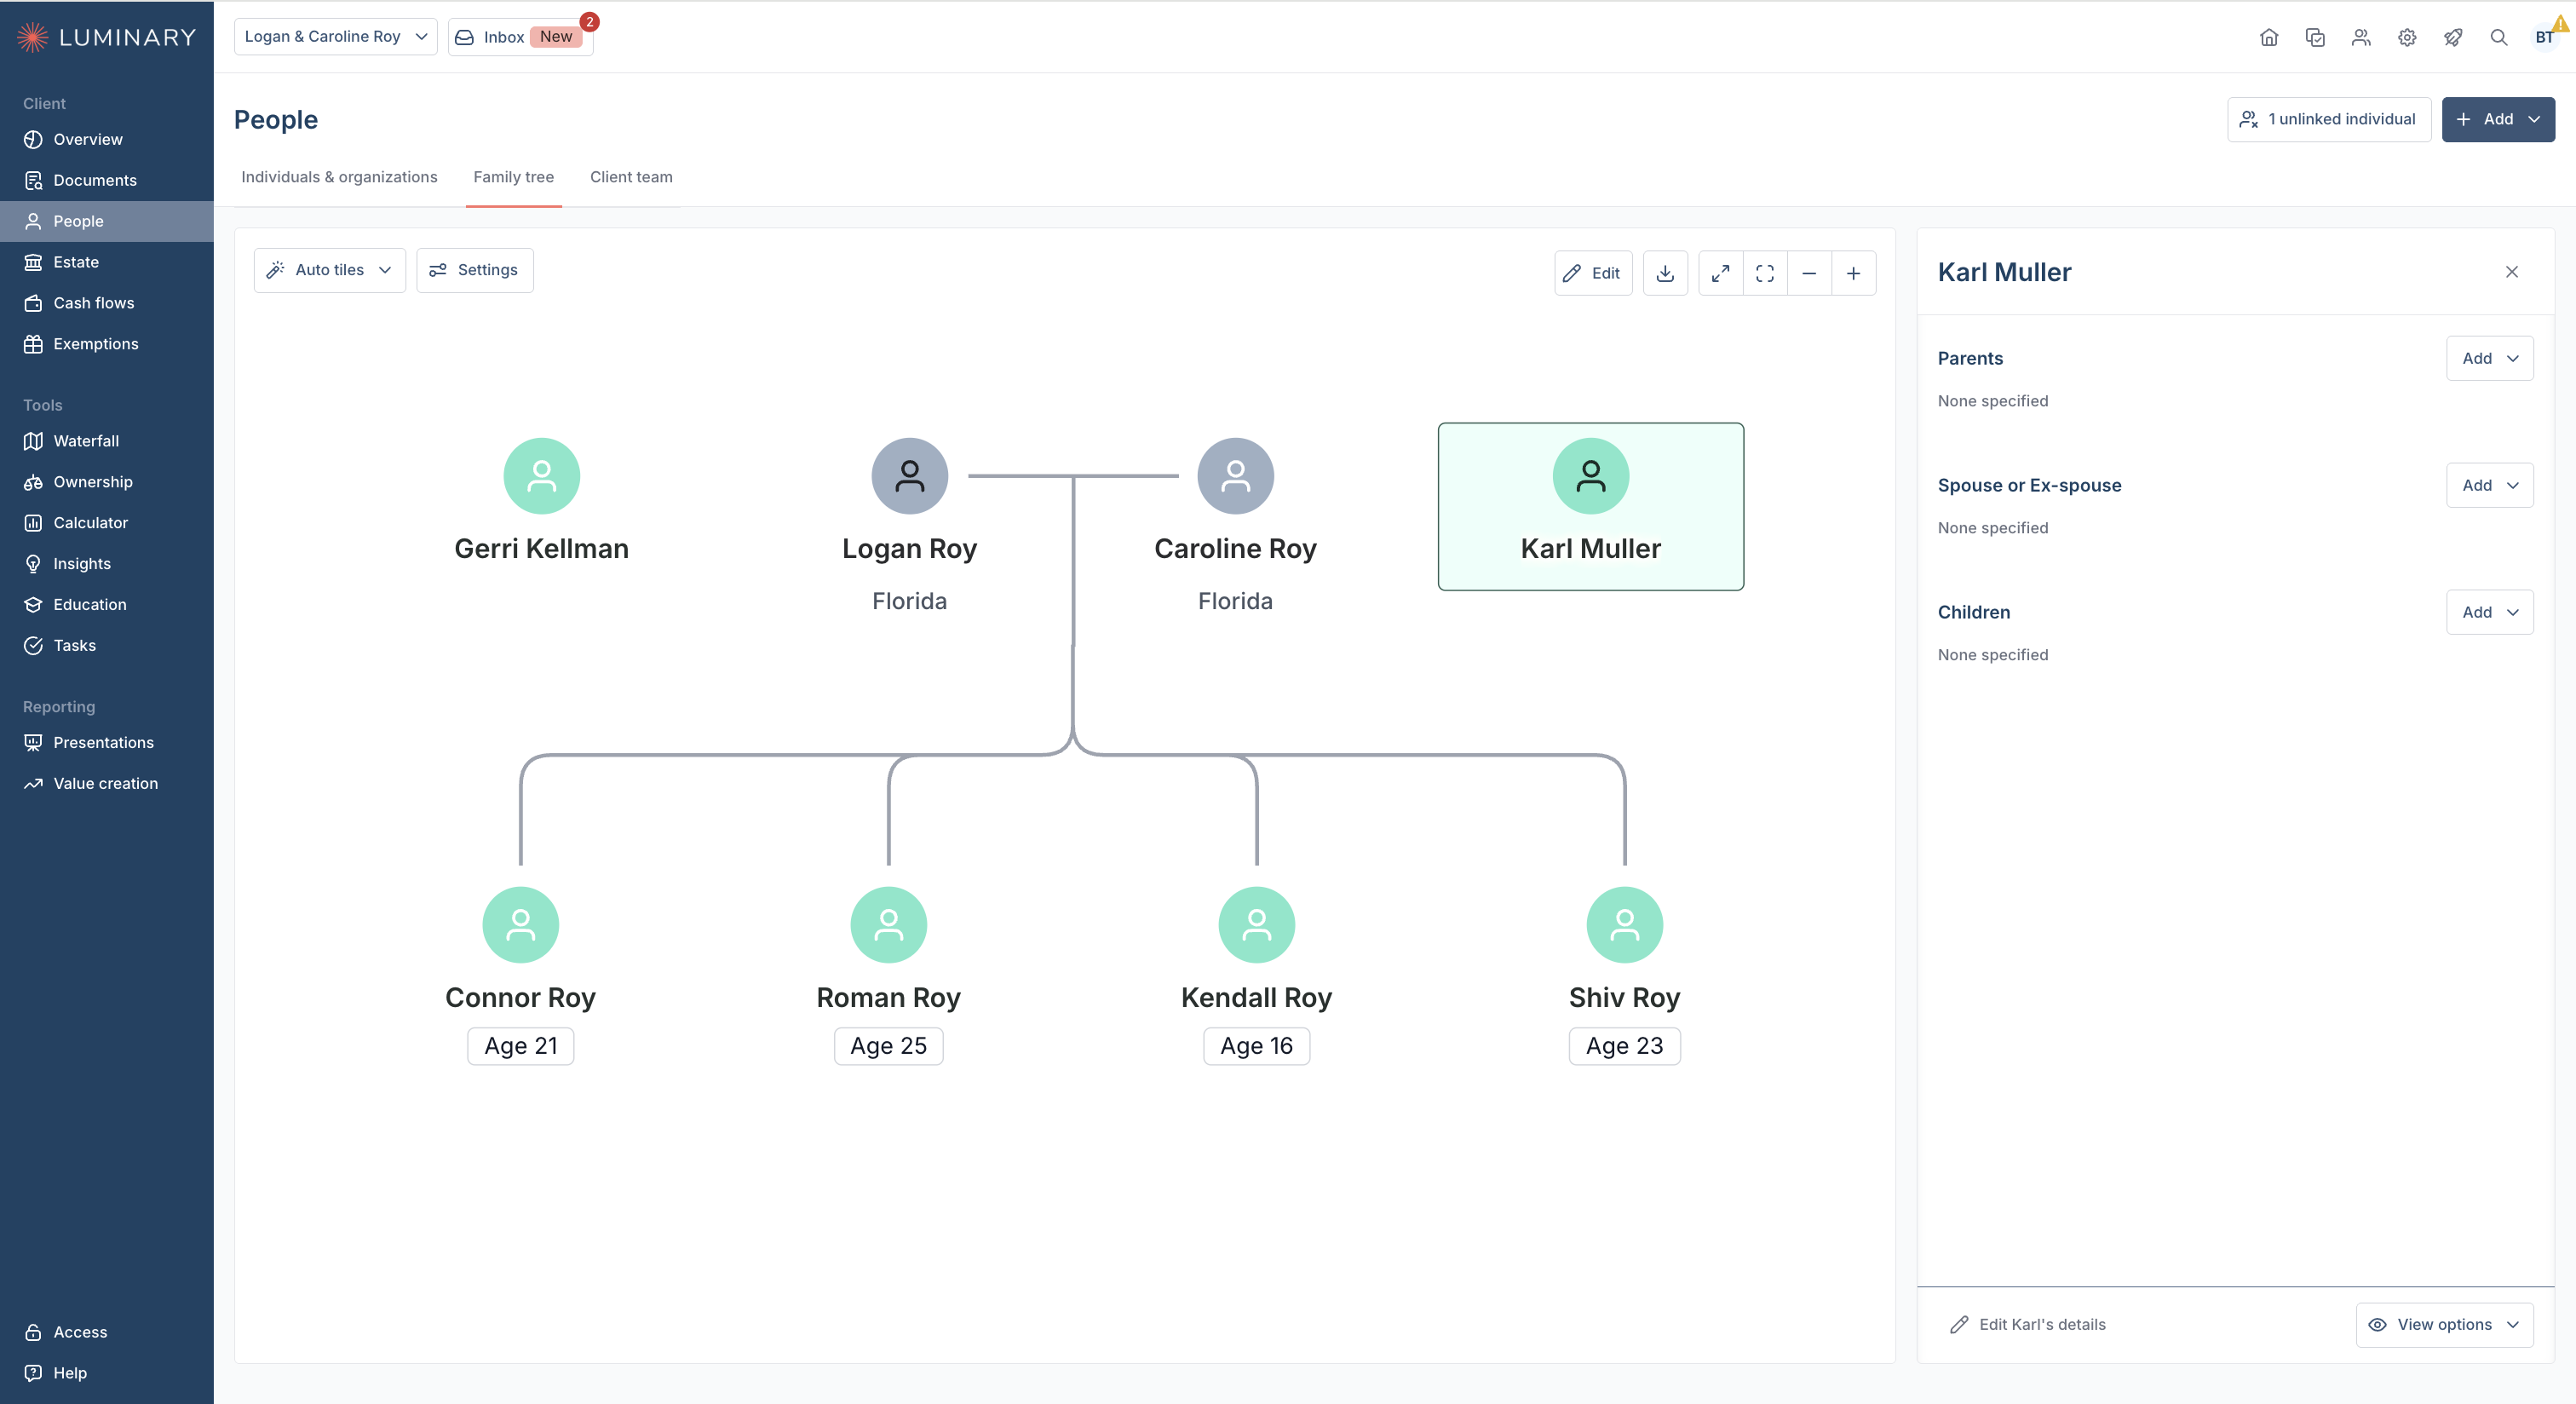The width and height of the screenshot is (2576, 1404).
Task: Switch to the Client team tab
Action: (x=631, y=177)
